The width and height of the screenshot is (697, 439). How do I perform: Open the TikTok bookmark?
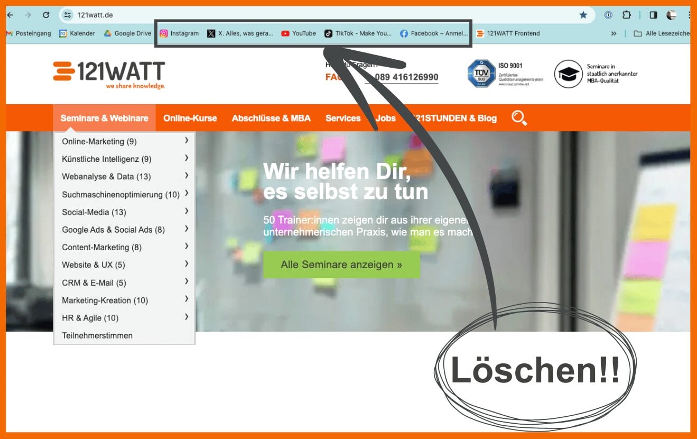point(358,33)
